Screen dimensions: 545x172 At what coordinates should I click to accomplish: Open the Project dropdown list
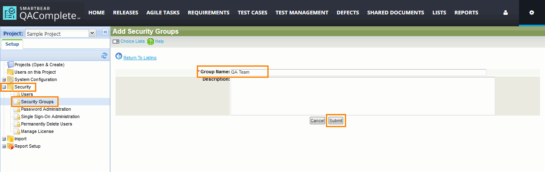[x=92, y=33]
